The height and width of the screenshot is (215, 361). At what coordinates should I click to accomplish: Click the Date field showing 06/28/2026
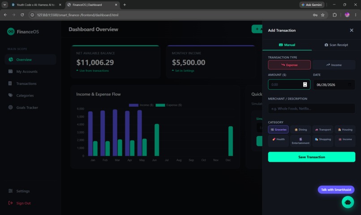pos(334,85)
